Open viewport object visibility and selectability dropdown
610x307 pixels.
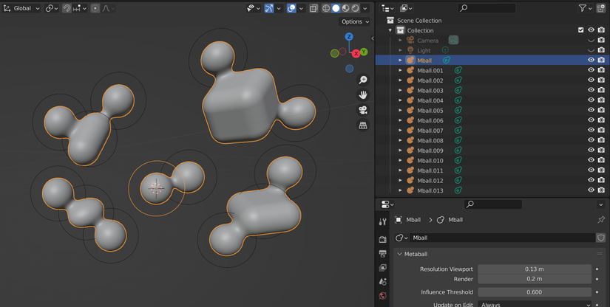click(254, 8)
